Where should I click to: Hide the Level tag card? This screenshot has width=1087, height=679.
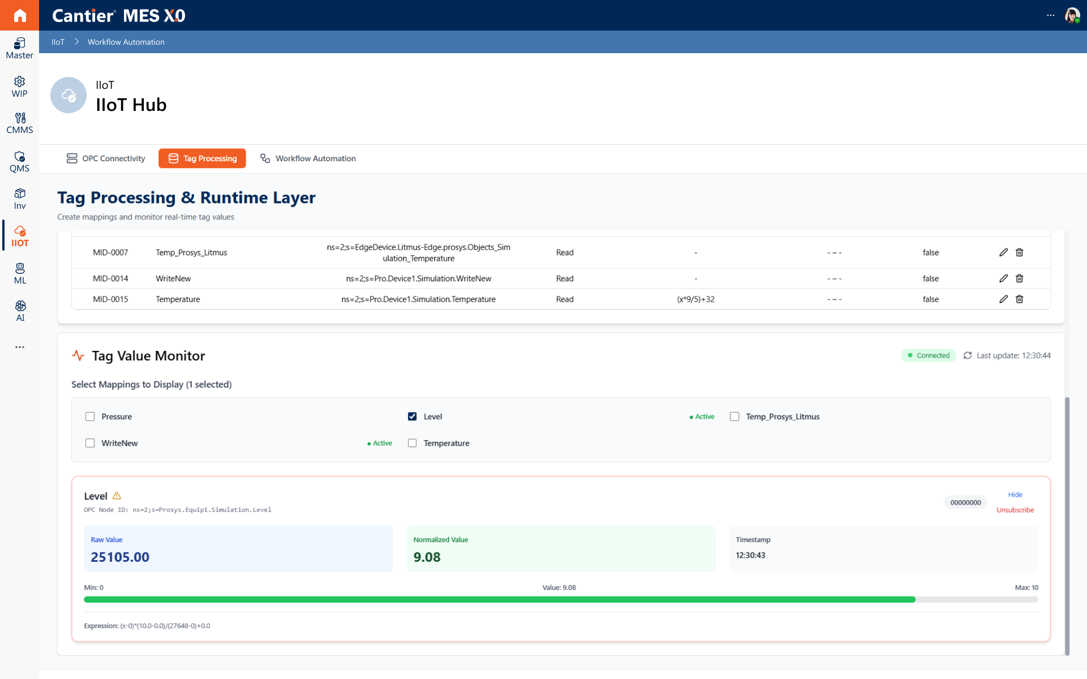click(1015, 495)
